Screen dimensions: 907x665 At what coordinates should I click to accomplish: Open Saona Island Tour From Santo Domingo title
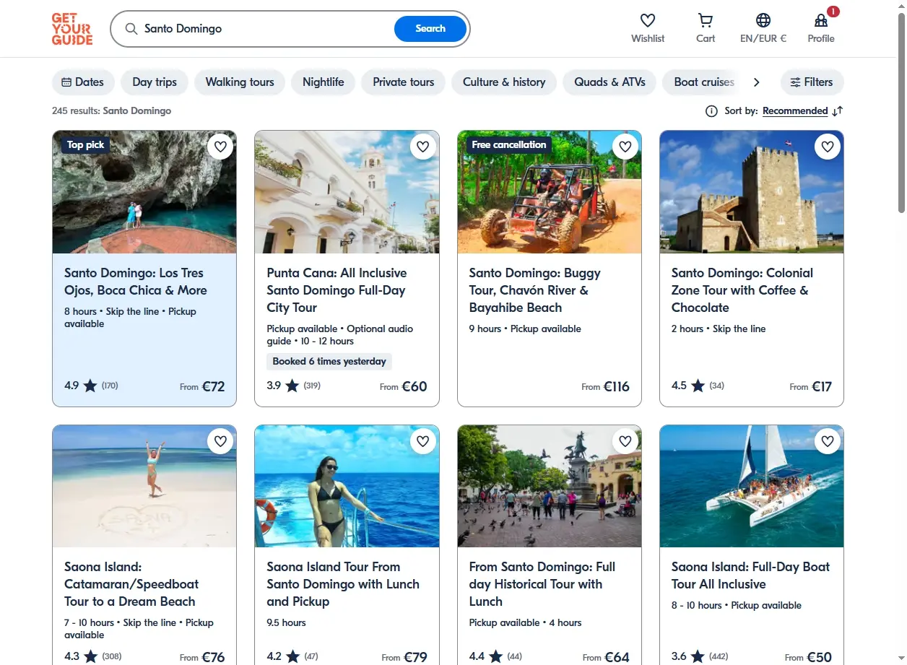343,584
